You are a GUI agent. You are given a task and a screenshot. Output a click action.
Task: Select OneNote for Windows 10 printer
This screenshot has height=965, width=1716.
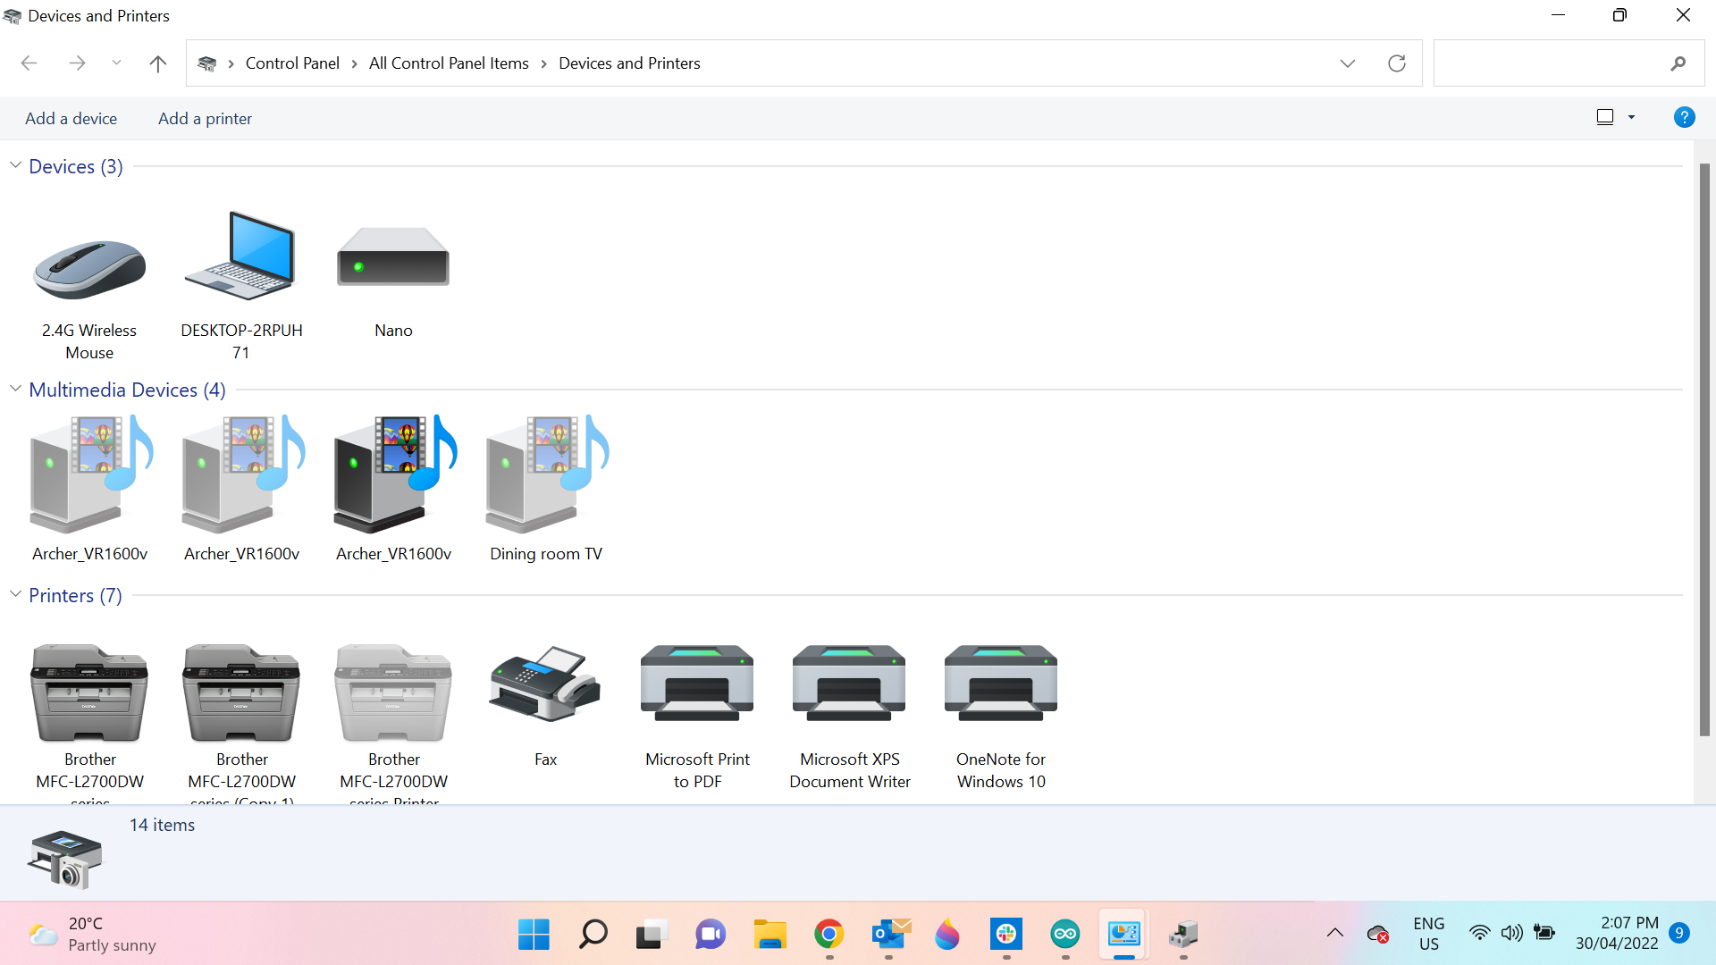[x=1001, y=686]
